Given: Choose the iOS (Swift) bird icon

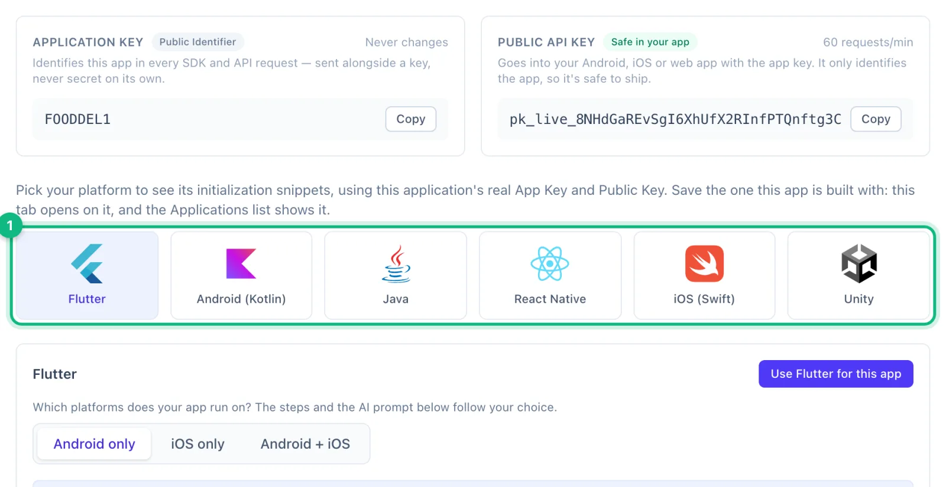Looking at the screenshot, I should pyautogui.click(x=704, y=264).
